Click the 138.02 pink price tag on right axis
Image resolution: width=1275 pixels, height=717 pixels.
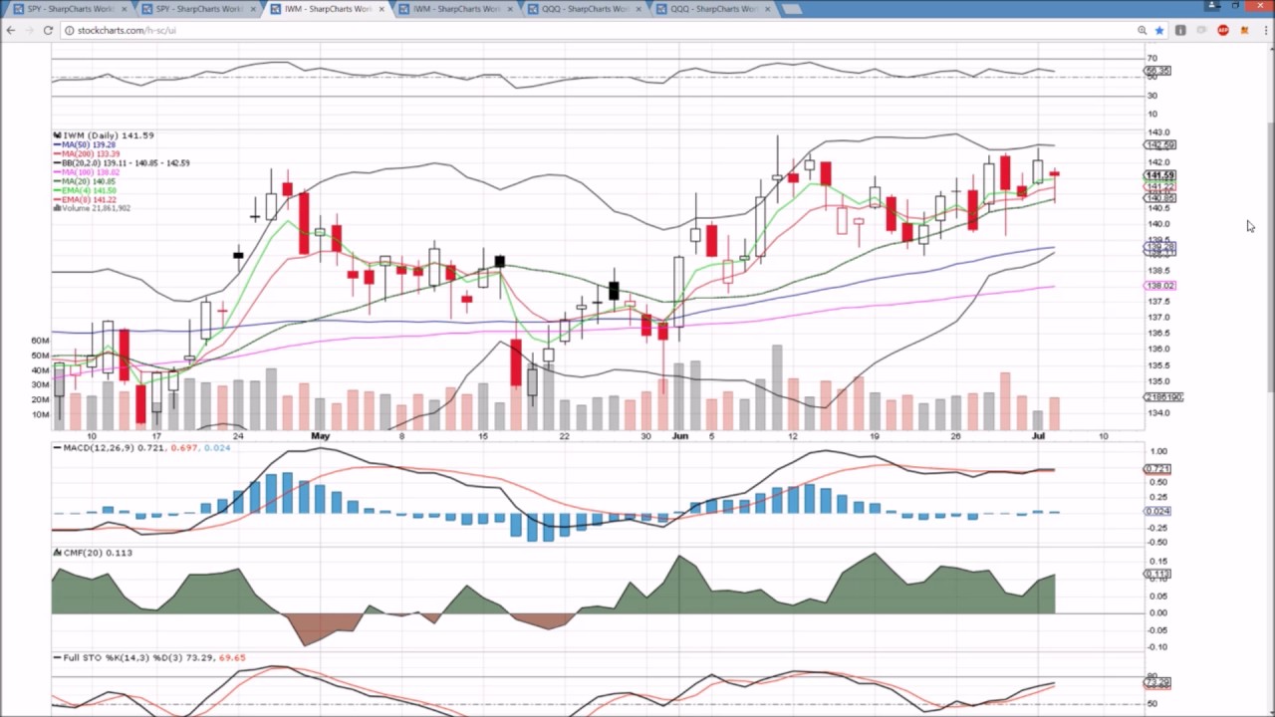point(1160,286)
